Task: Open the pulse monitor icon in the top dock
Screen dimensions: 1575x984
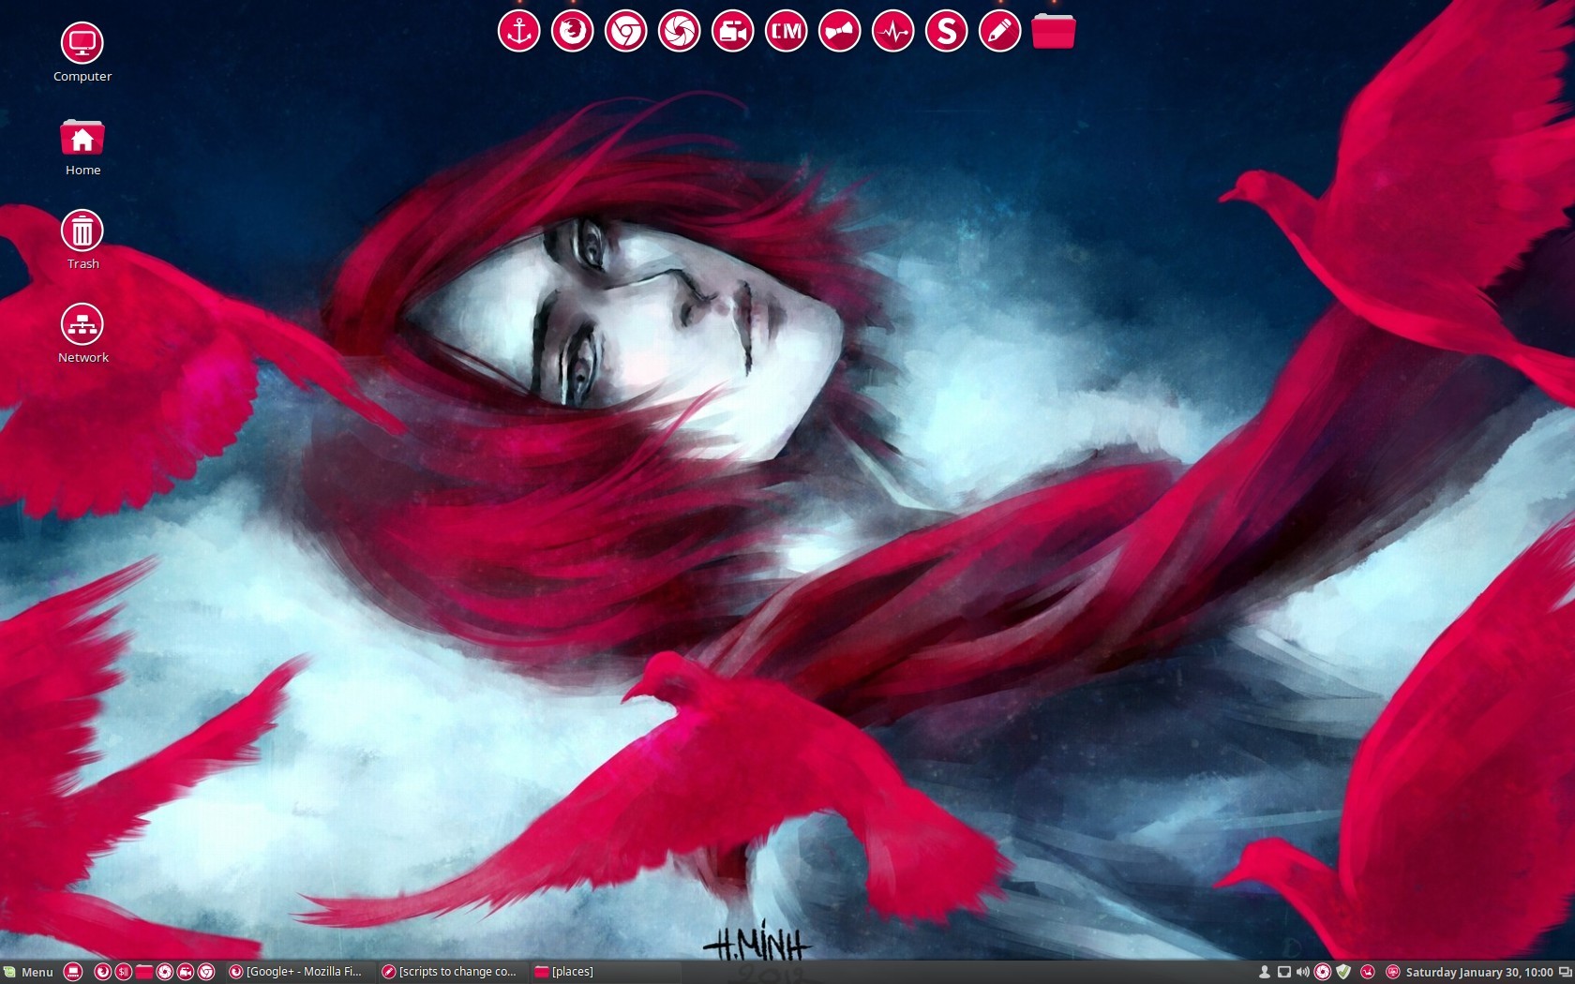Action: pos(892,32)
